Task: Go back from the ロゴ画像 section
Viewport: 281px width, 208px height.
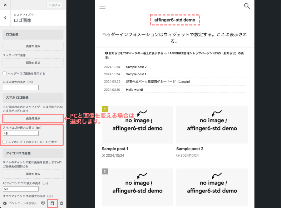Action: point(5,18)
